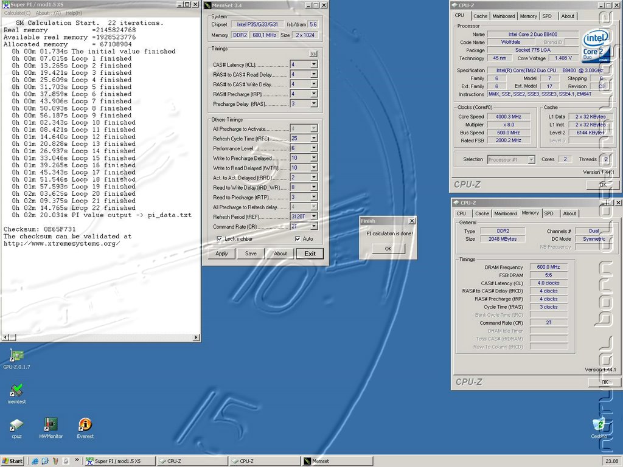Click the 600,1 MHz memory field in MemSet
623x467 pixels.
(x=264, y=35)
